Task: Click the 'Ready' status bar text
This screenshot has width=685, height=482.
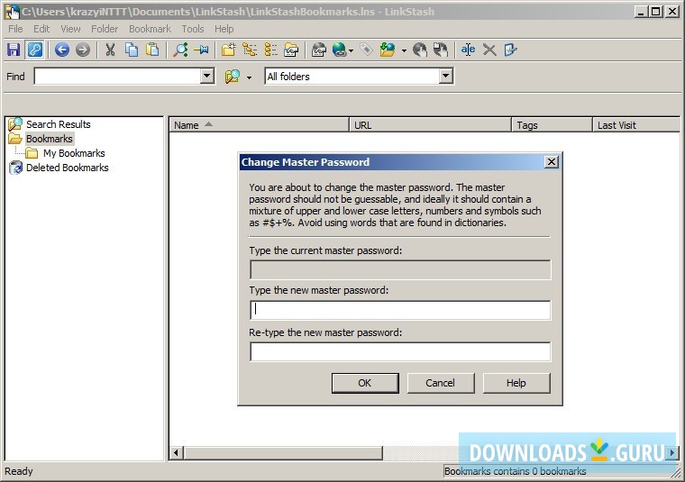Action: coord(19,471)
